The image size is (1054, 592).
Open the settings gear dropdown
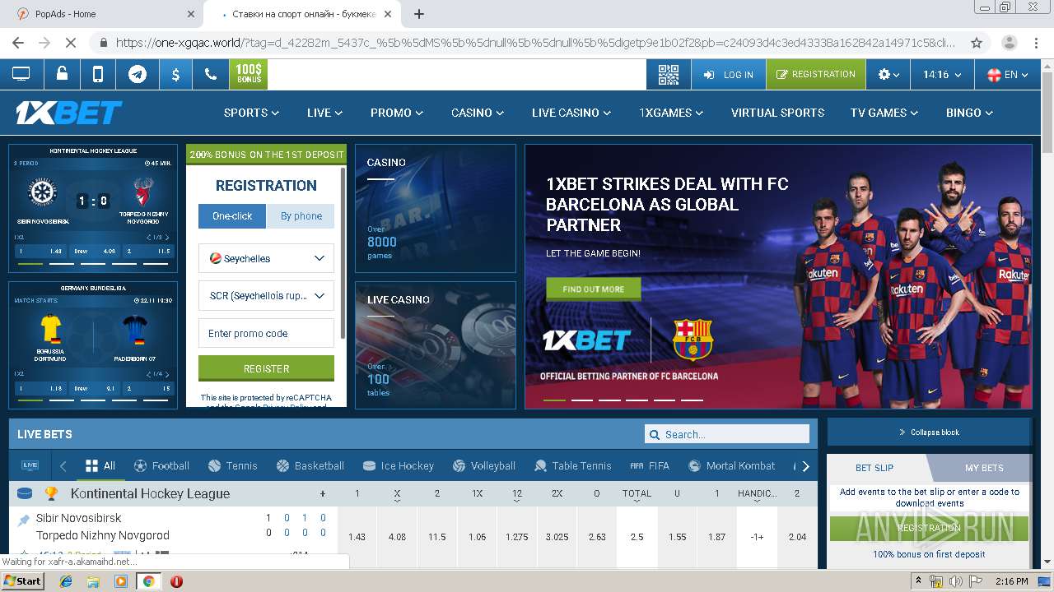[888, 74]
